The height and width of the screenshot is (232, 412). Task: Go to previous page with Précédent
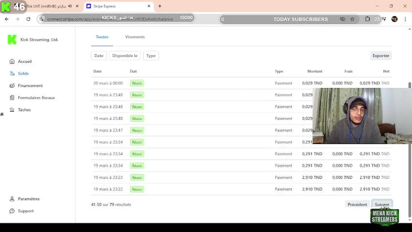click(x=357, y=205)
